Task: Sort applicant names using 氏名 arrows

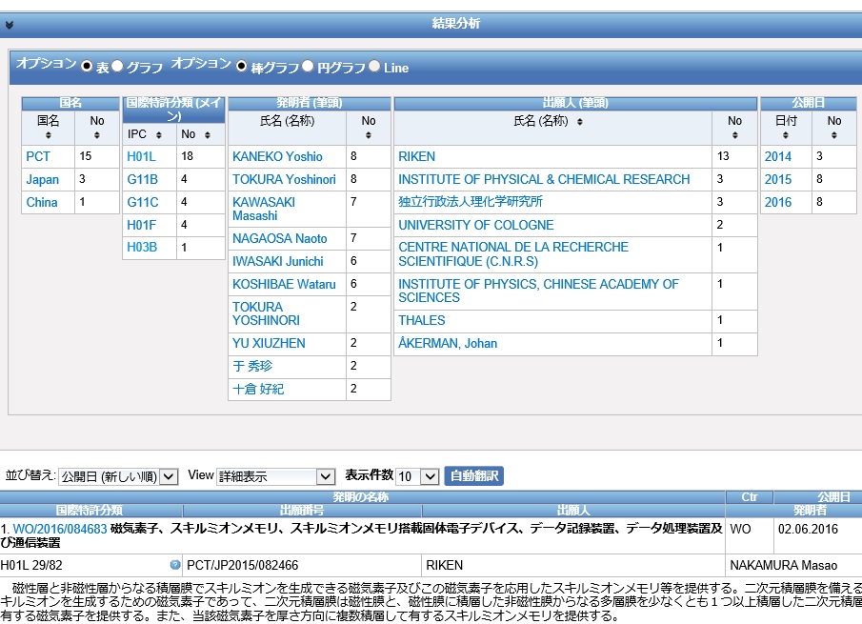Action: [579, 122]
